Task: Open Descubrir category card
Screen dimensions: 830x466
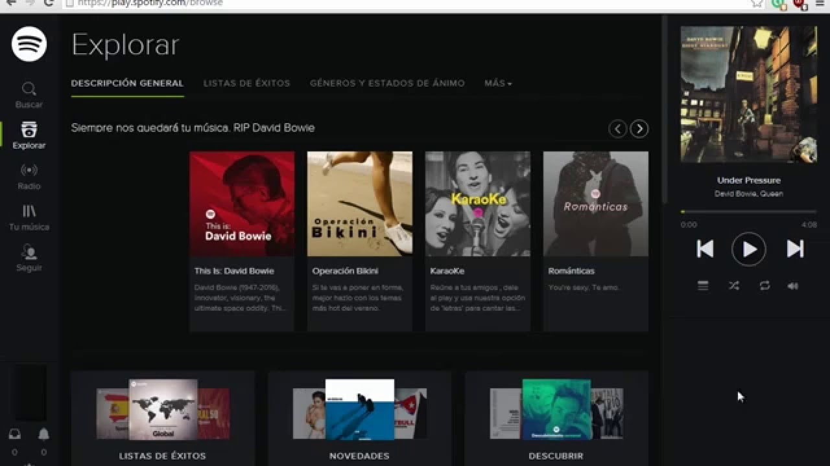Action: click(556, 418)
